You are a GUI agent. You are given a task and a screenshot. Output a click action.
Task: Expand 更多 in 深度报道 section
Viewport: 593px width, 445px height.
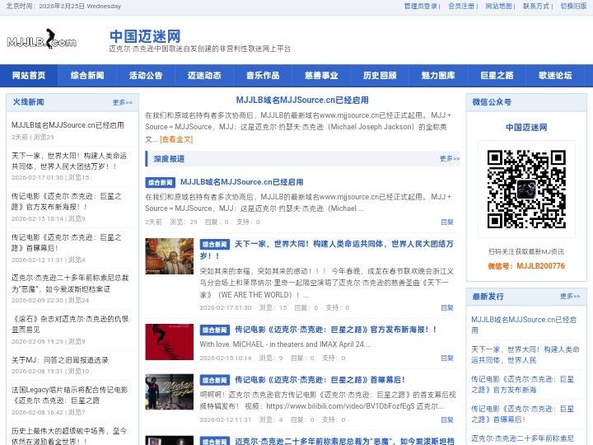(x=449, y=159)
